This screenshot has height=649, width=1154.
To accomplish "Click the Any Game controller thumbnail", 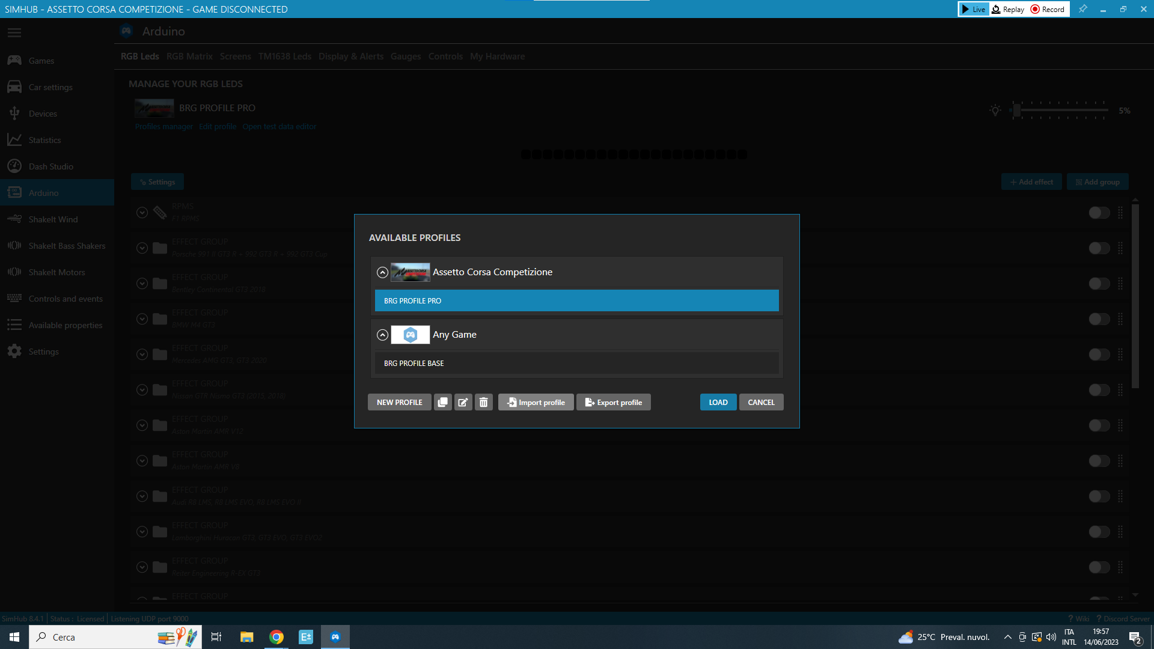I will tap(411, 335).
